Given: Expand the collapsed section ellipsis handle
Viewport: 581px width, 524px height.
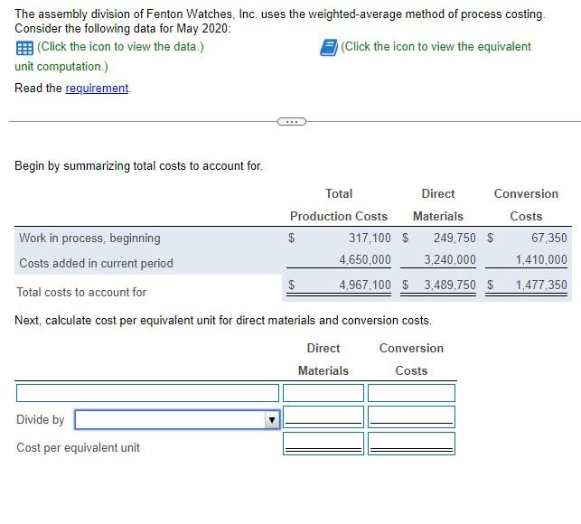Looking at the screenshot, I should [292, 121].
